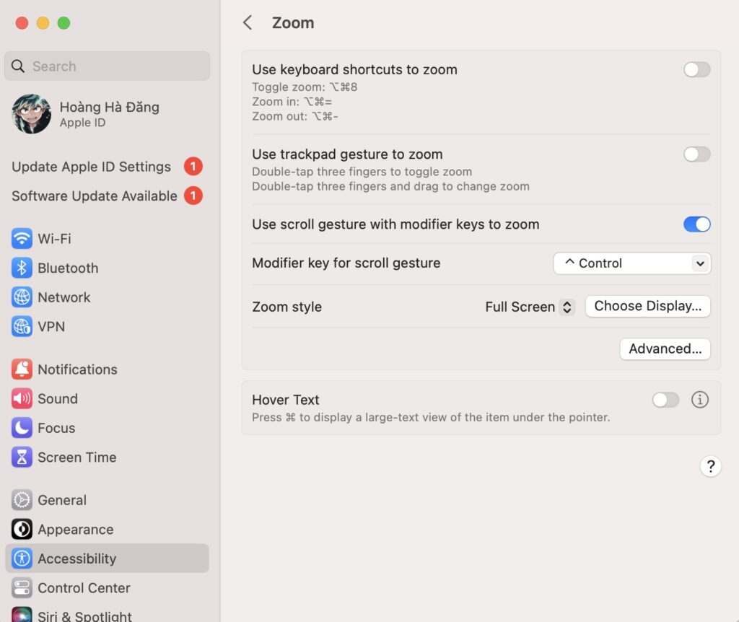Click 'Modifier key for scroll gesture' label
This screenshot has height=622, width=739.
point(346,263)
